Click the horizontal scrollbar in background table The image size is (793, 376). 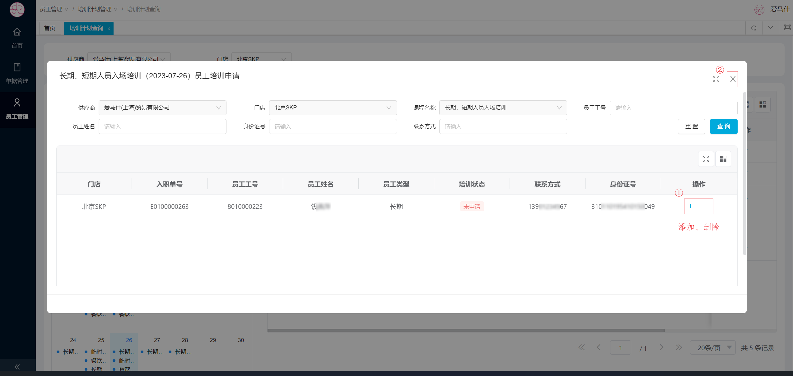click(x=466, y=331)
